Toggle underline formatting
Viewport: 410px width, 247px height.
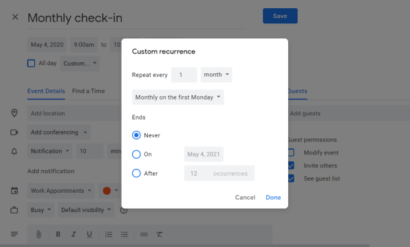pyautogui.click(x=89, y=235)
